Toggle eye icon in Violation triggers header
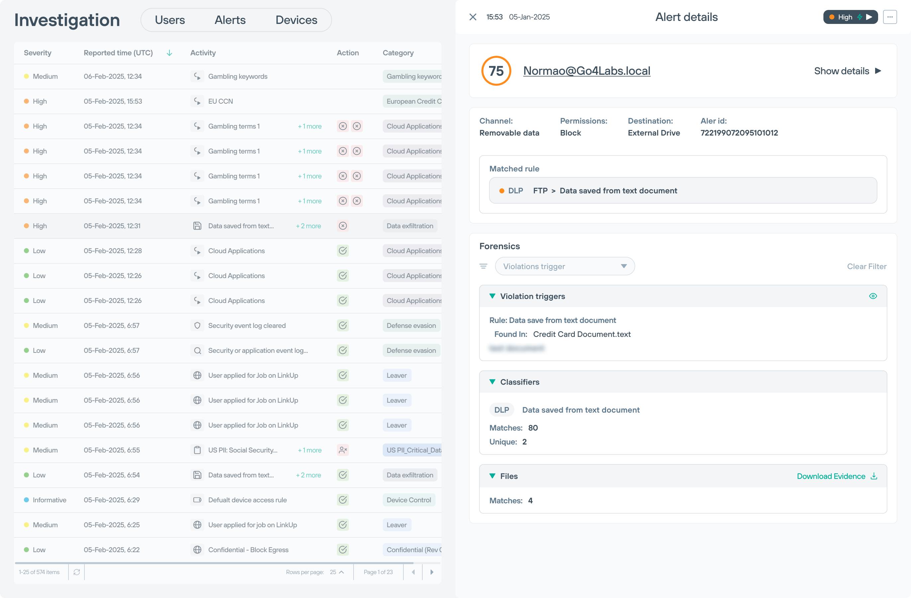The image size is (911, 598). (x=873, y=296)
